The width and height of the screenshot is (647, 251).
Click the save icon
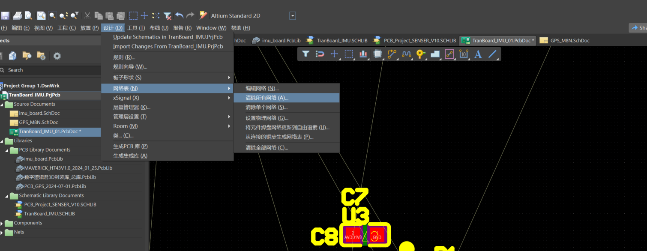tap(6, 15)
